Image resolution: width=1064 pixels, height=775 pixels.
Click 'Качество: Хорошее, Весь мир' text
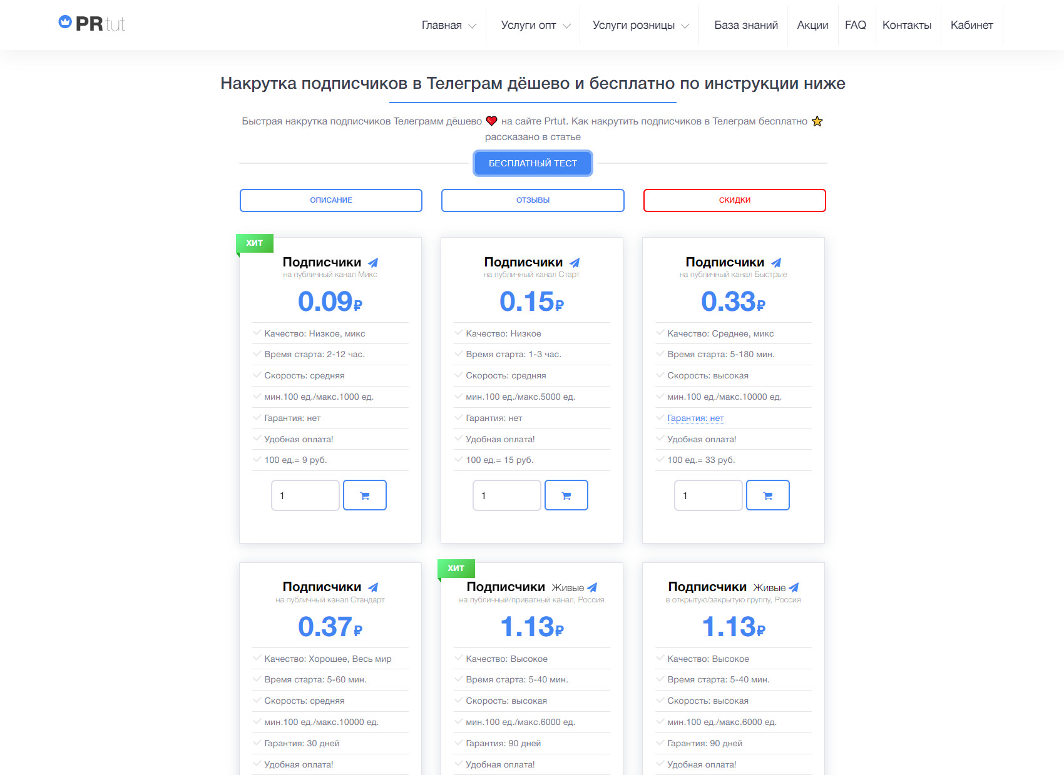click(x=328, y=659)
